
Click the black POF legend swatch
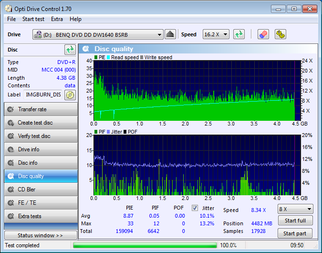click(125, 132)
